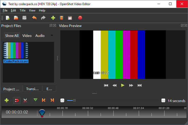
Task: Import files with the toolbar green plus
Action: (x=53, y=18)
